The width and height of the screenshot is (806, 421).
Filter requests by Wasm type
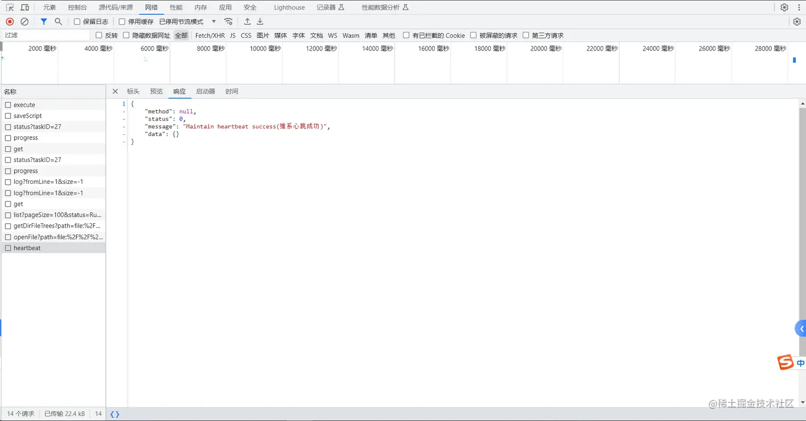351,35
